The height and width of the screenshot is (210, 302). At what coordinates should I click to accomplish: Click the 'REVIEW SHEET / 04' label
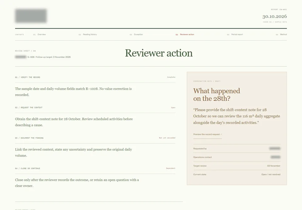tap(25, 51)
